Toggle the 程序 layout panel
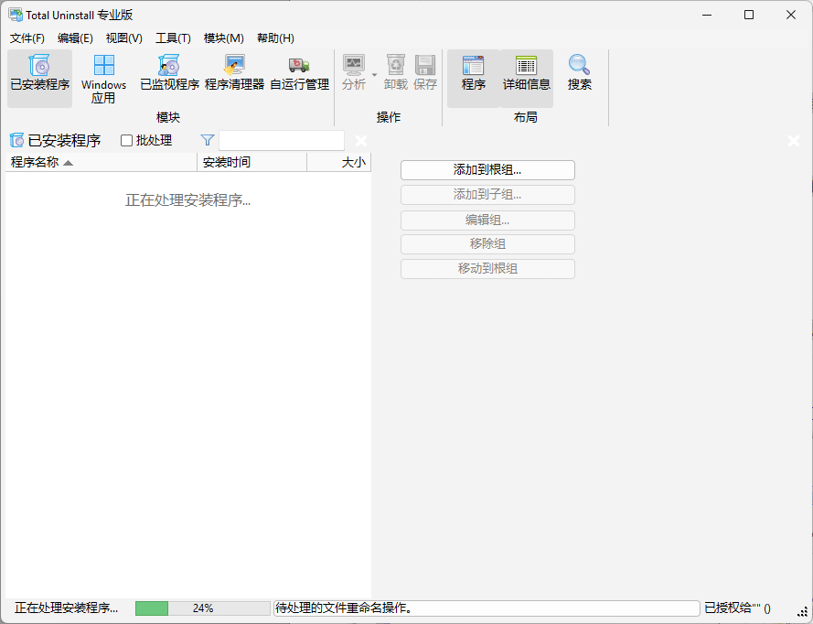The height and width of the screenshot is (624, 813). (x=473, y=66)
